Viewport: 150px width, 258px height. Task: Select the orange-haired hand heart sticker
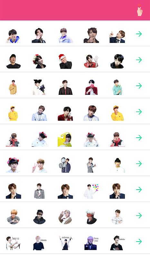tap(14, 217)
